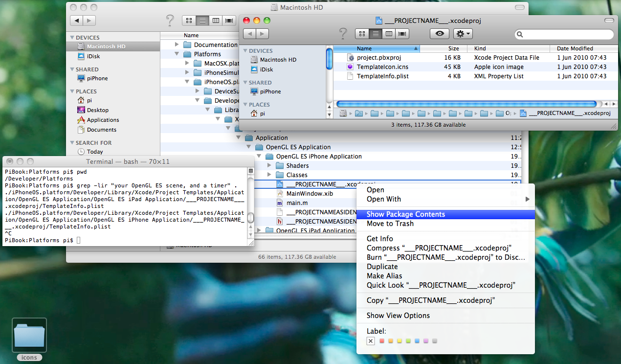621x364 pixels.
Task: Choose Show View Options
Action: point(445,316)
